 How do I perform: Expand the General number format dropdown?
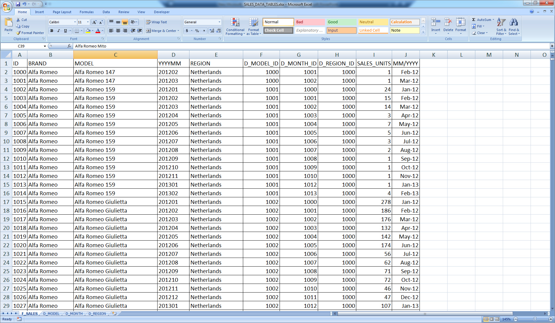(x=219, y=22)
